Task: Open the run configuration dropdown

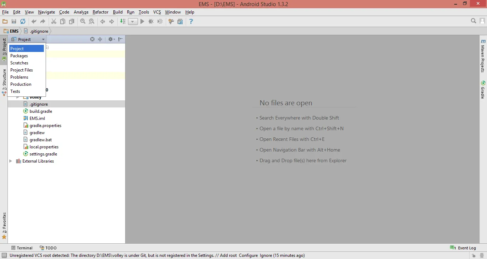Action: (x=133, y=21)
